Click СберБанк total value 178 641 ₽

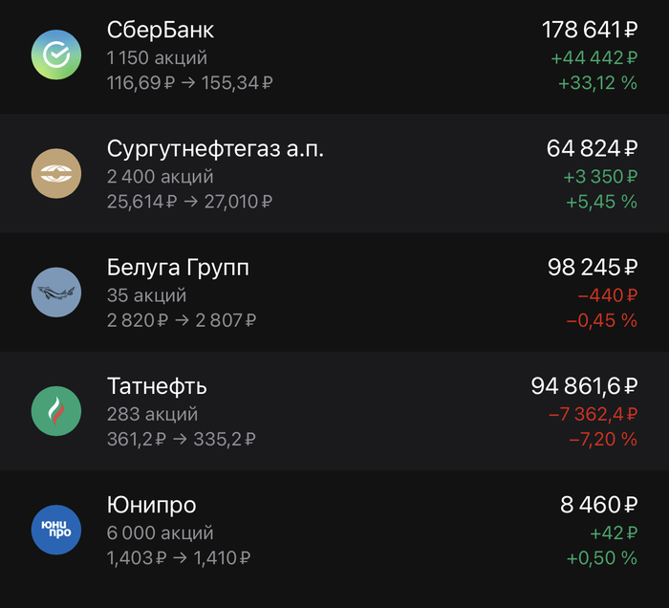pos(589,31)
